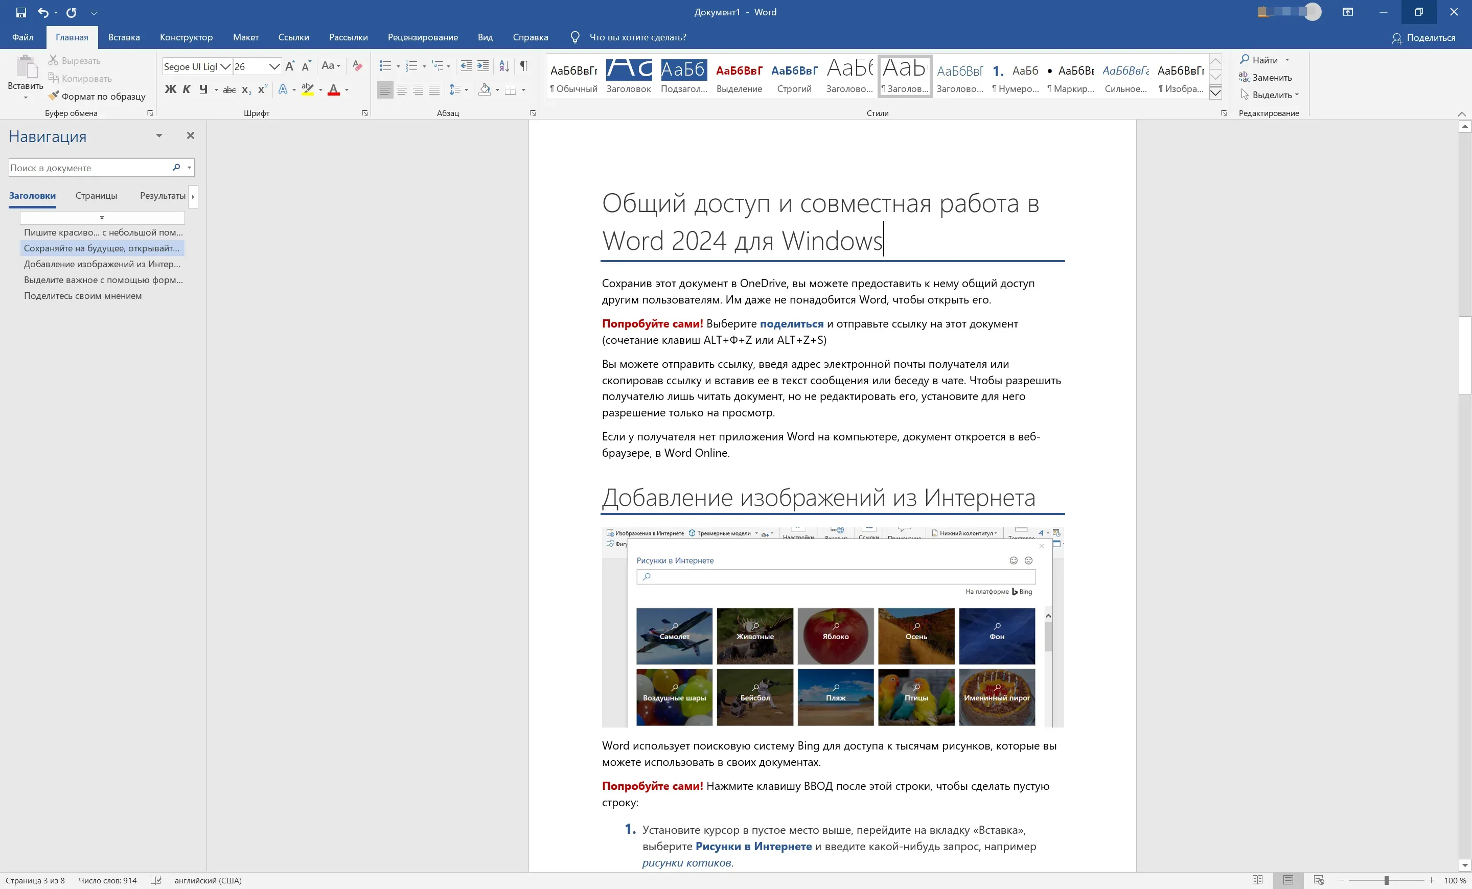Click the Заменить button
This screenshot has height=889, width=1472.
[x=1266, y=78]
